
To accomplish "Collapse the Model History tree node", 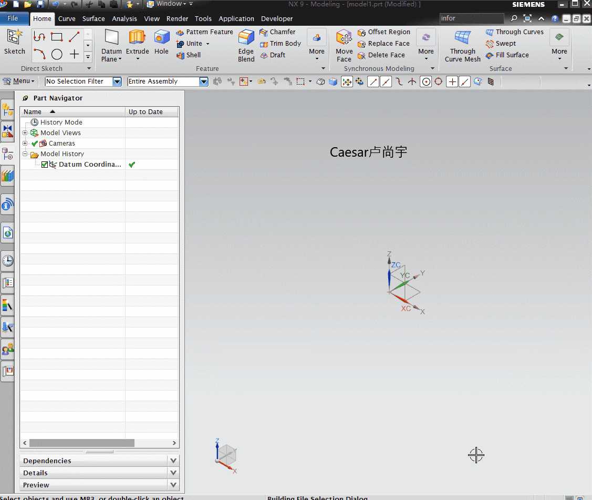I will click(25, 154).
